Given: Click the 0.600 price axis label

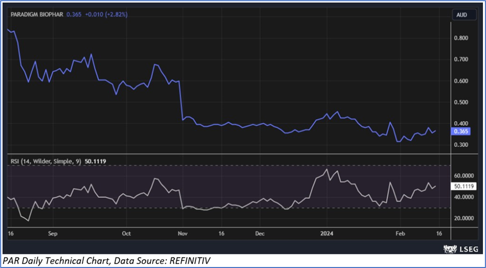Looking at the screenshot, I should [x=461, y=81].
